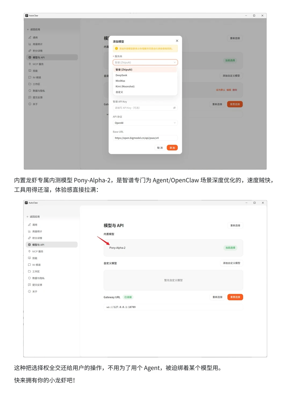Click 关于 info icon in upper window sidebar
The width and height of the screenshot is (290, 406).
tap(30, 104)
